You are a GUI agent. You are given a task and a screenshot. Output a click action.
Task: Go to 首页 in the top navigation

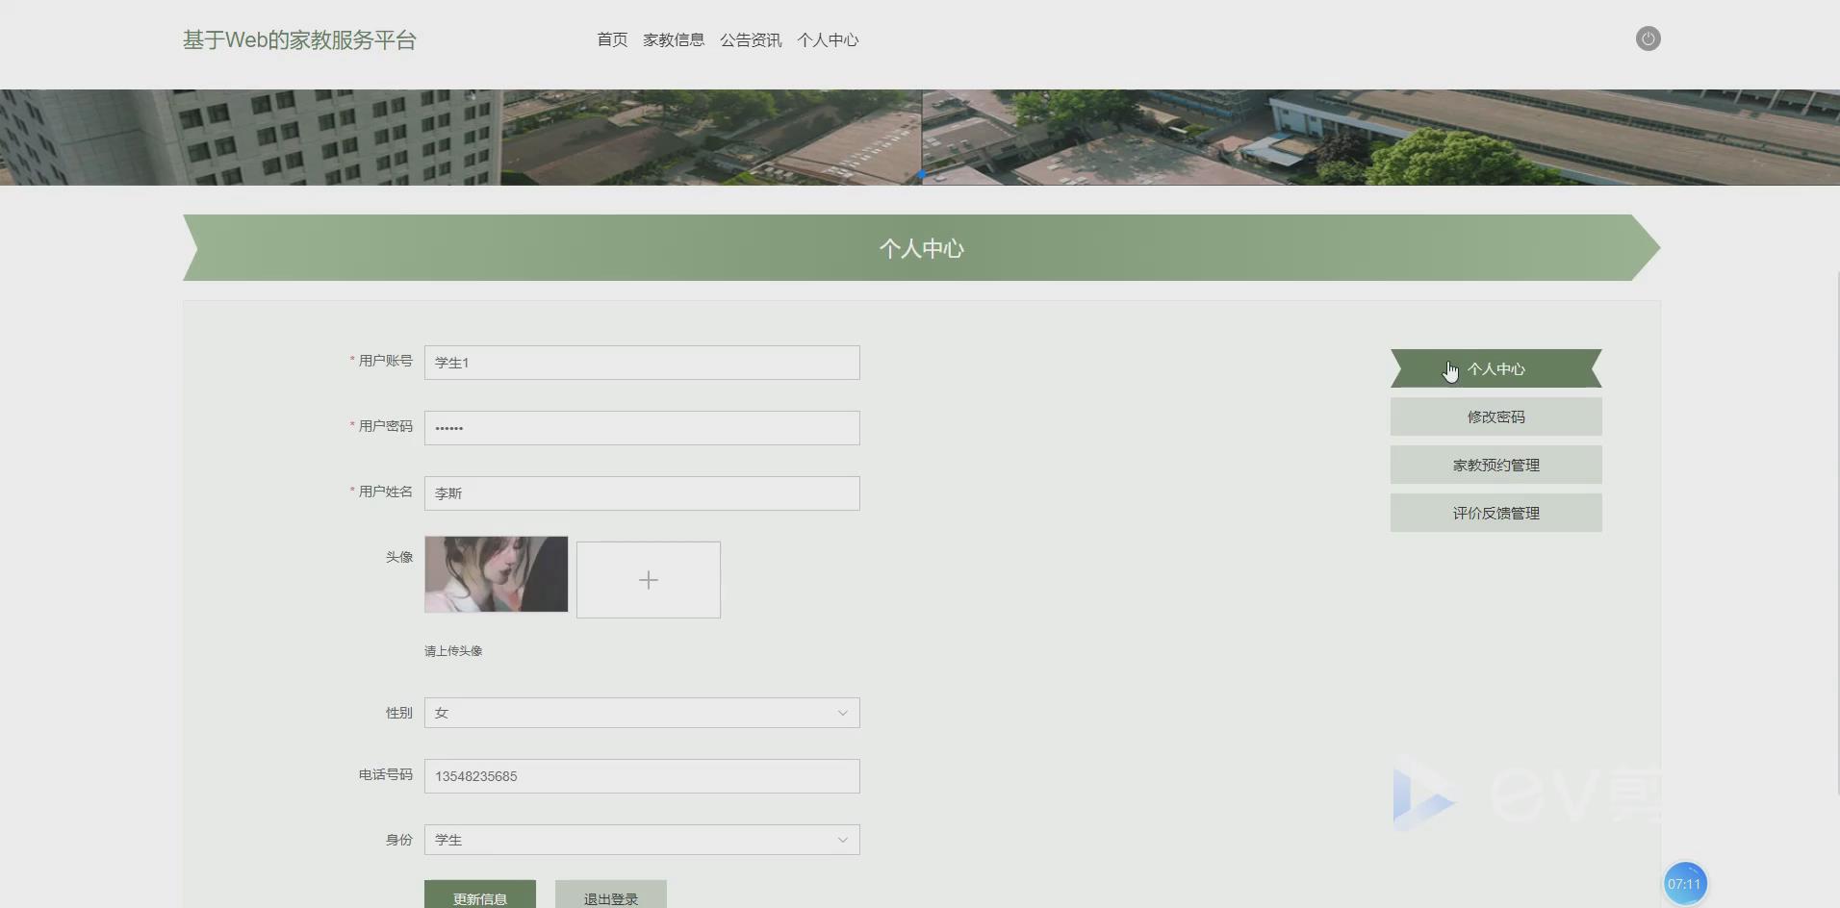(612, 39)
